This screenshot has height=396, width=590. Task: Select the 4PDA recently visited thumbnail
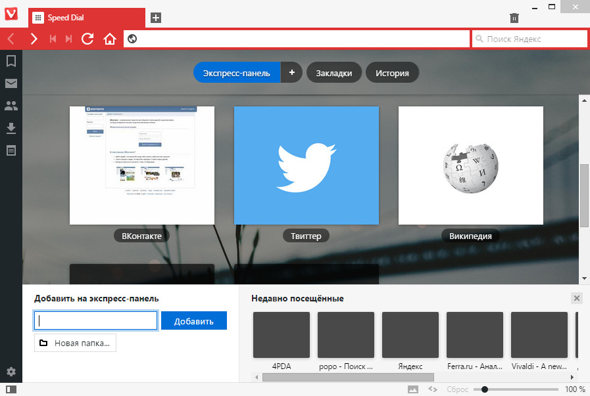282,334
